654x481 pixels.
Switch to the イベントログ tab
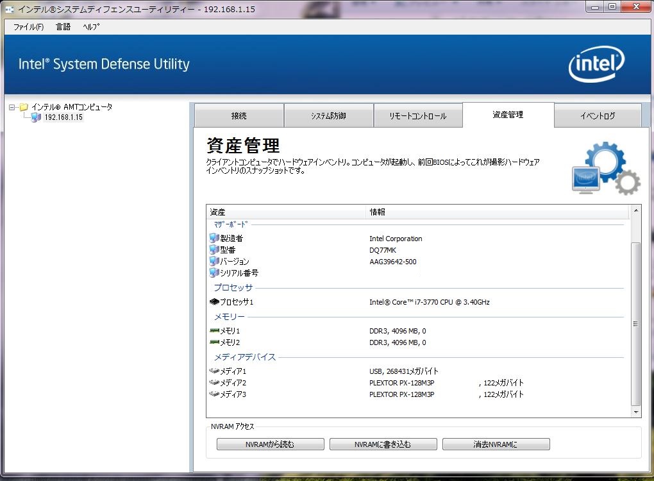click(598, 115)
